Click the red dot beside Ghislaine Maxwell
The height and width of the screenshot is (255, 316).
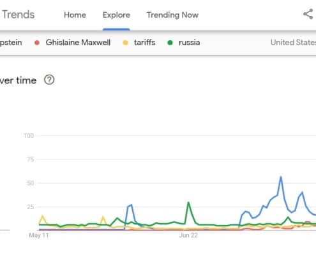[37, 43]
